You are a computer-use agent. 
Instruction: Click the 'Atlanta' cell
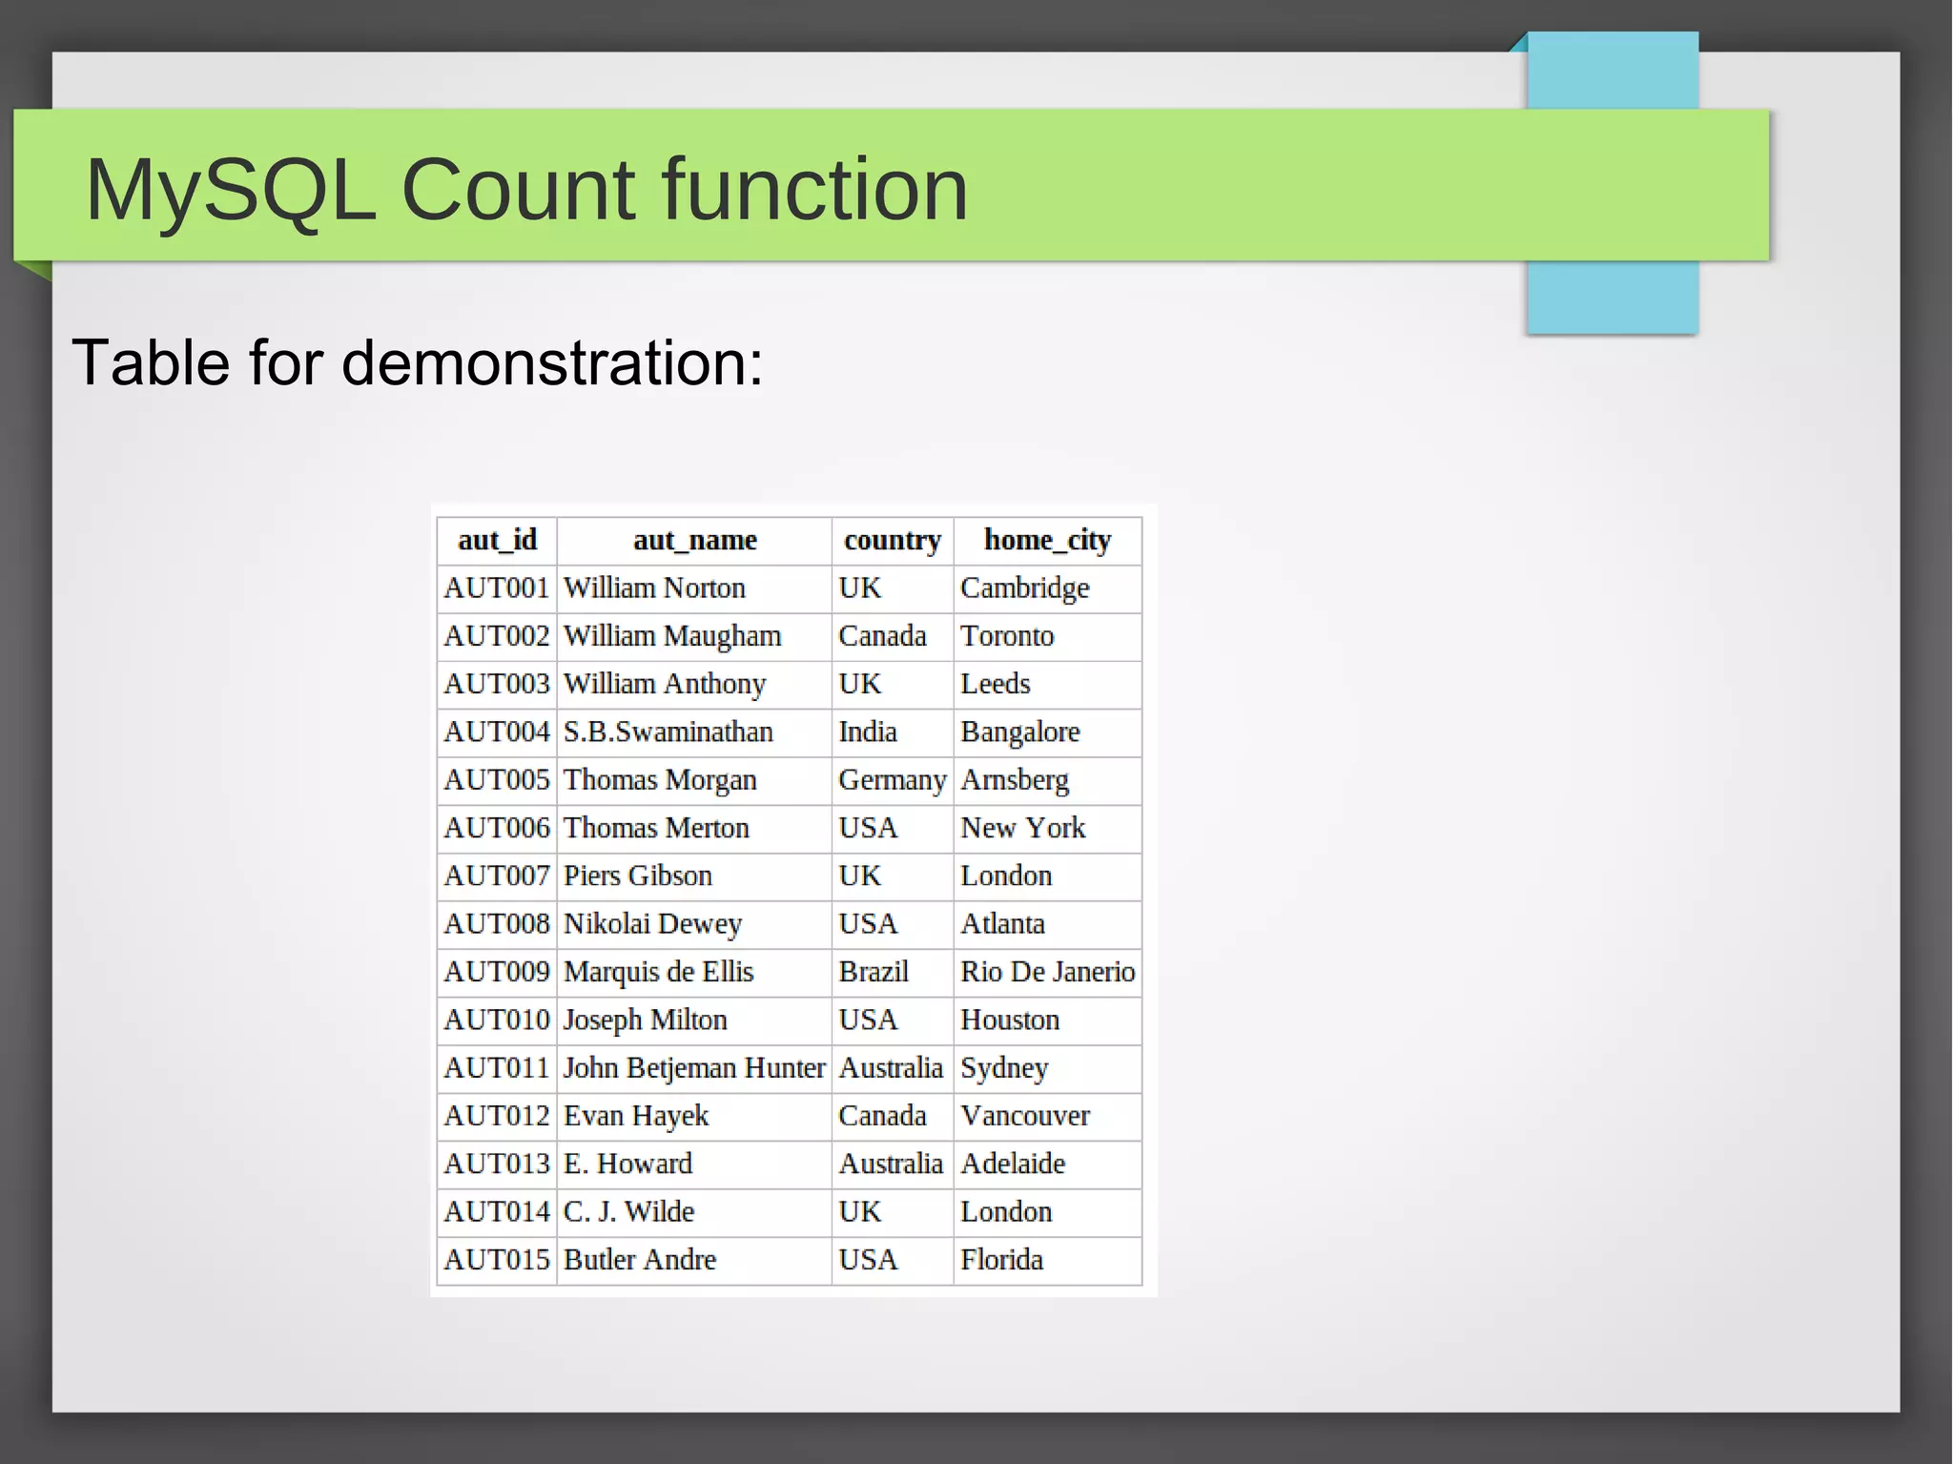[x=1048, y=924]
